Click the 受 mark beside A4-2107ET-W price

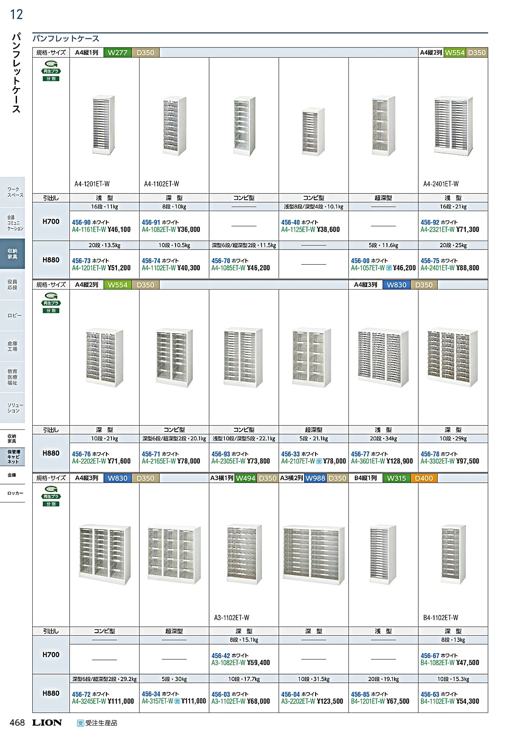point(319,461)
